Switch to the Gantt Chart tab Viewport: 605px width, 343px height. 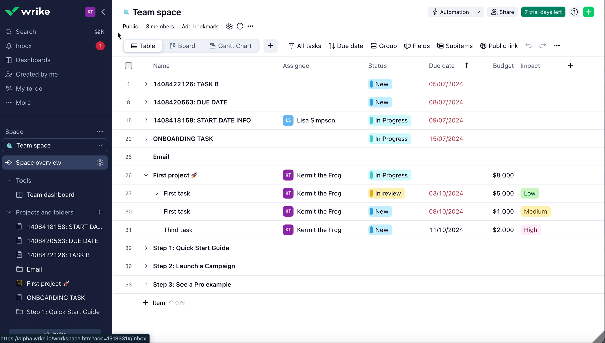point(231,46)
